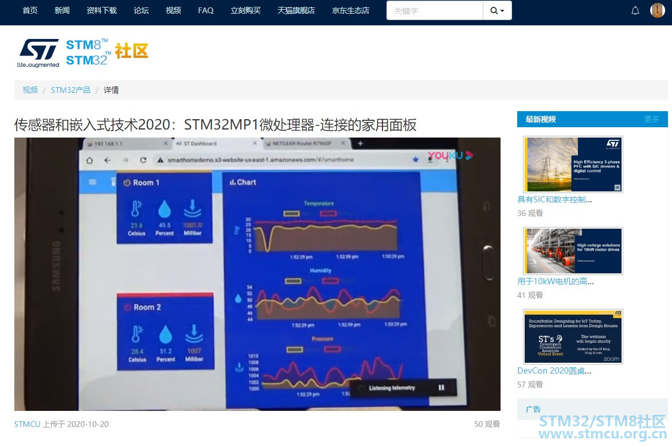Click the YOUKU logo on video

point(450,155)
